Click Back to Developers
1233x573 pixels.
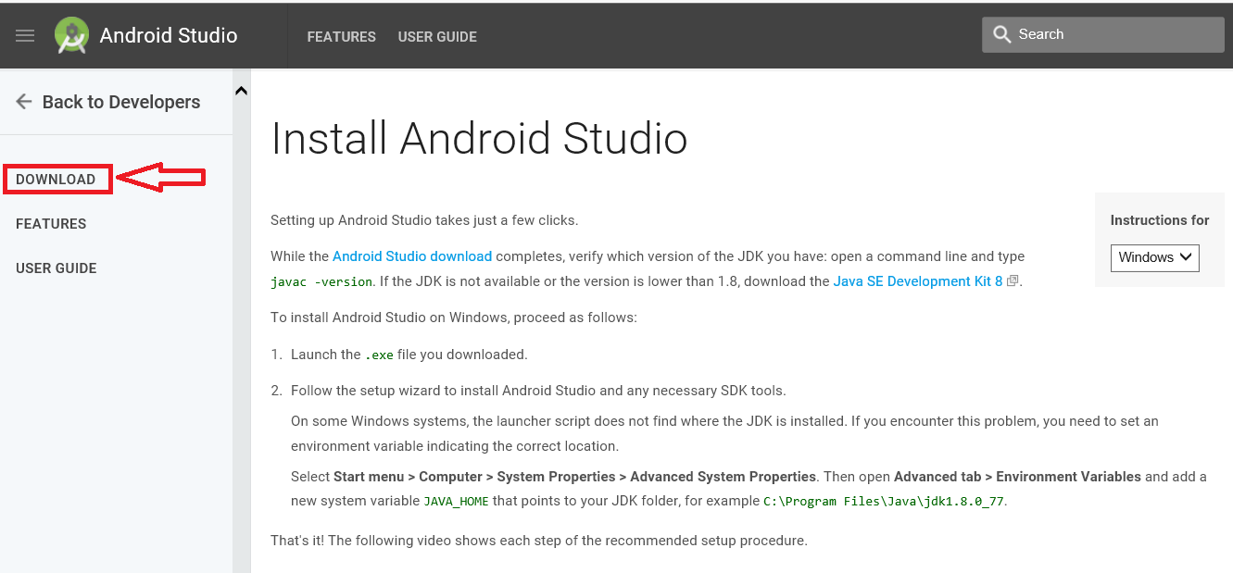click(x=120, y=102)
